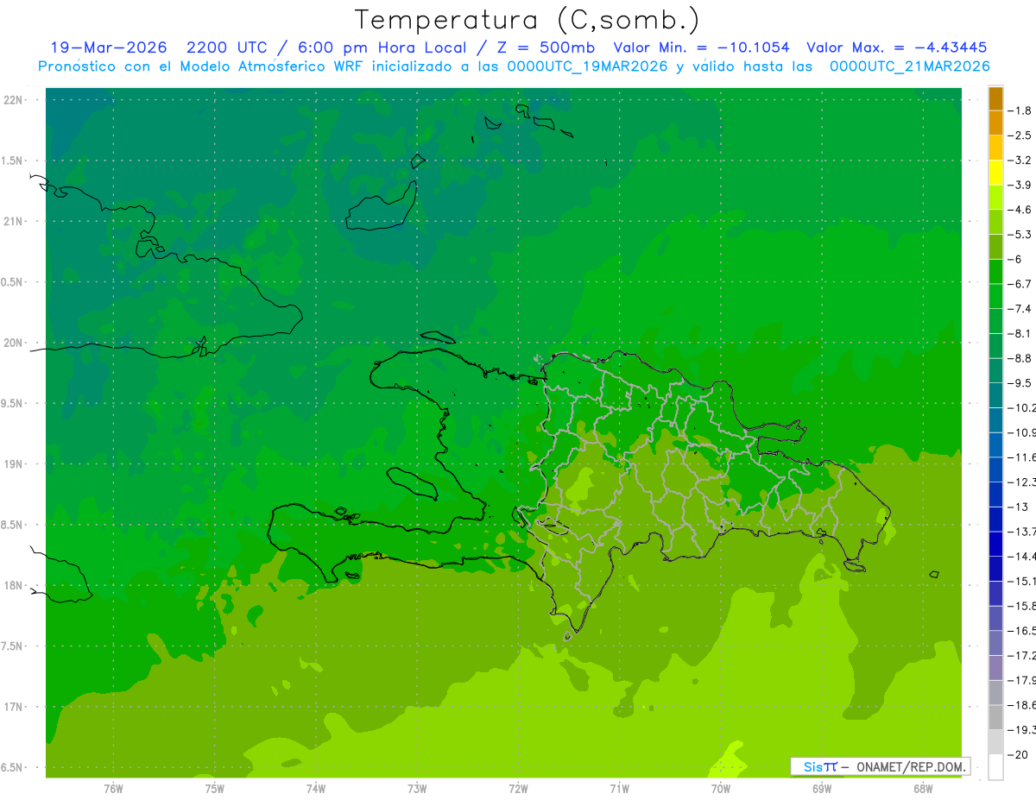Screen dimensions: 1036x800
Task: Click the white swatch below -20
Action: 995,766
